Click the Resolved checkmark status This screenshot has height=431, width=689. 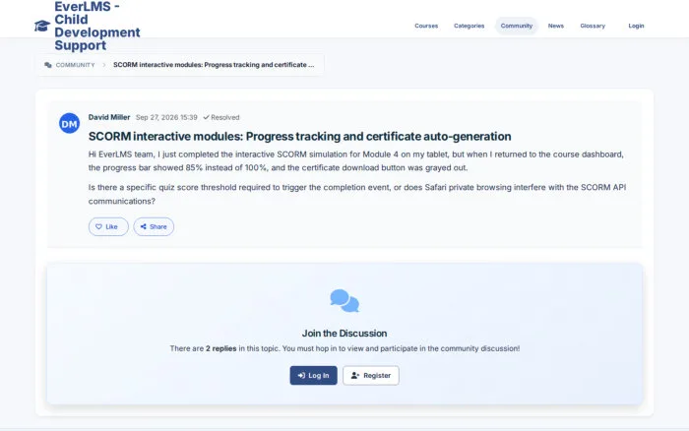pyautogui.click(x=221, y=117)
